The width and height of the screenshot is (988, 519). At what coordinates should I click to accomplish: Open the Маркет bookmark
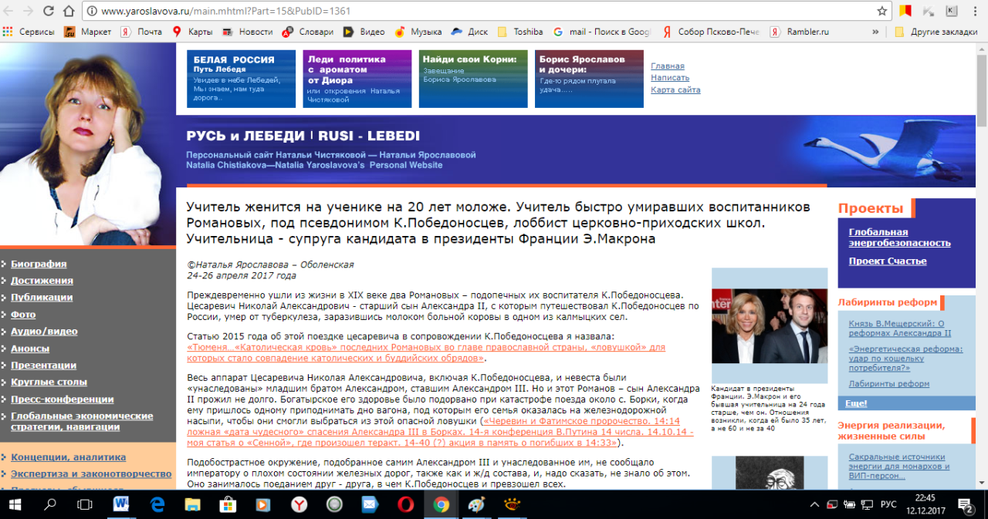pos(87,32)
